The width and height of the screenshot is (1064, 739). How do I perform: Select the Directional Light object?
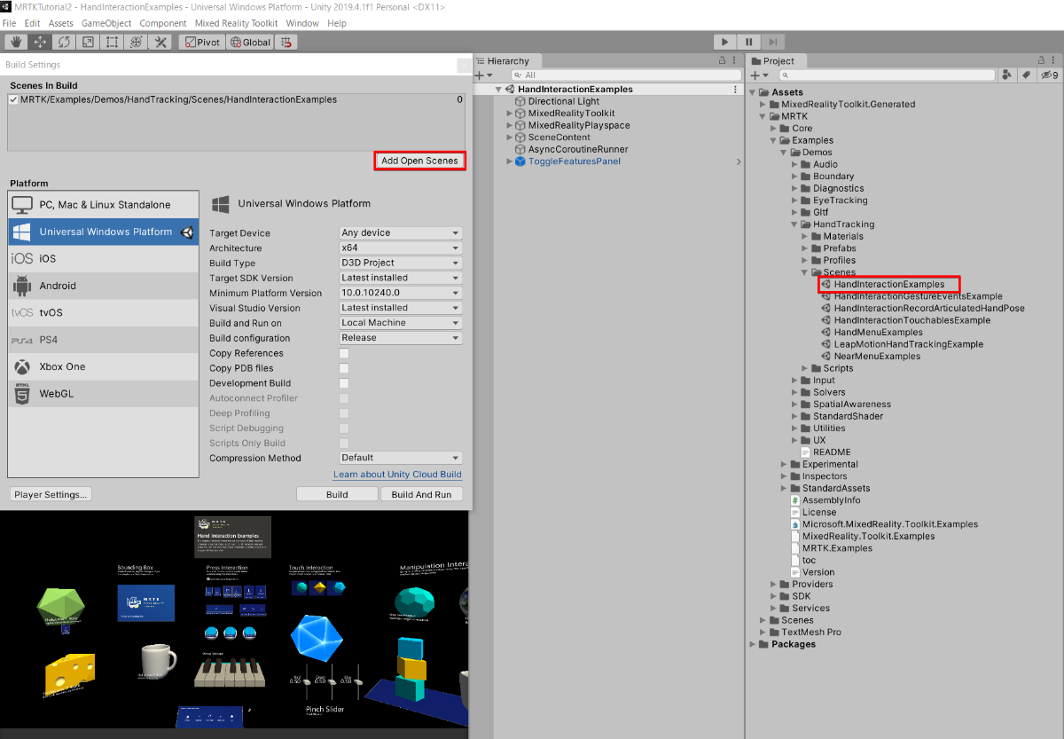pos(564,101)
